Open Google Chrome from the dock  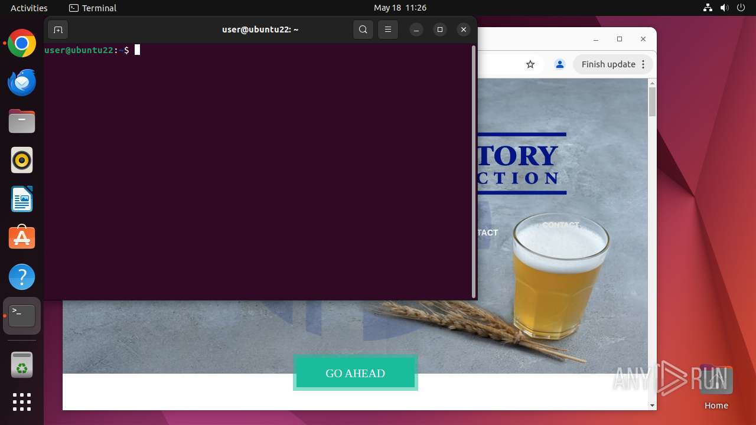pos(22,44)
